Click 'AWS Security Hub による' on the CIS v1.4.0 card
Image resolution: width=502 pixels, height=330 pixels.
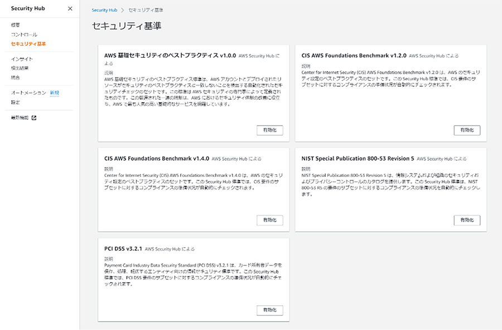point(236,159)
